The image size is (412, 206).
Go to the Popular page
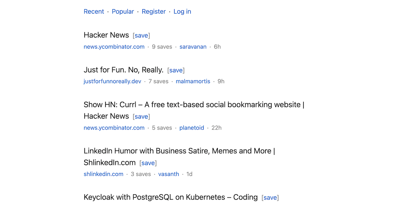123,12
